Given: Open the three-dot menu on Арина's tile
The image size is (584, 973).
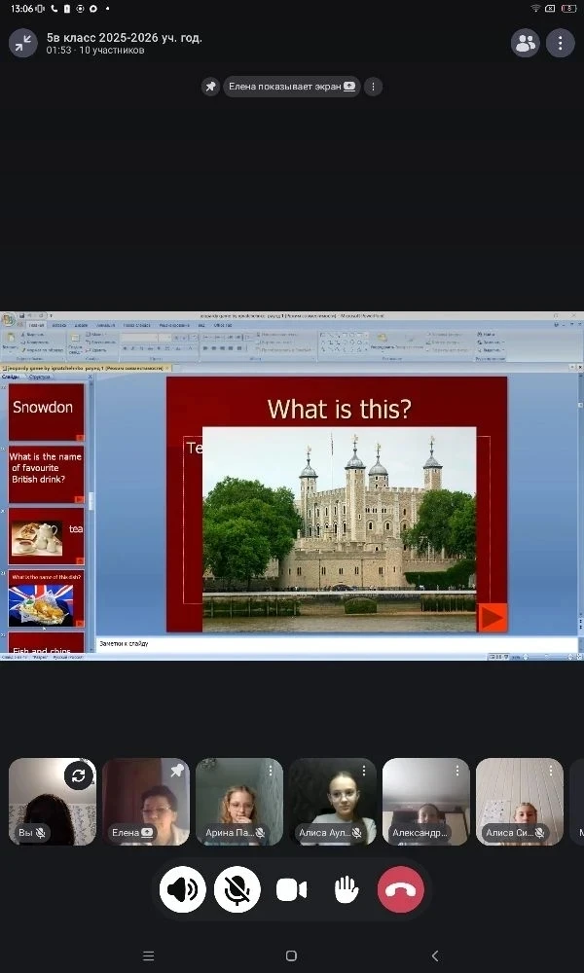Looking at the screenshot, I should coord(270,771).
